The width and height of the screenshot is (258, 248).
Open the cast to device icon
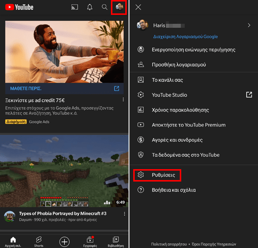(75, 7)
